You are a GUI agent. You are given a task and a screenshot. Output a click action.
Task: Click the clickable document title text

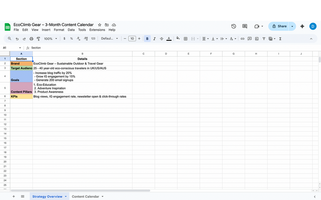click(53, 25)
